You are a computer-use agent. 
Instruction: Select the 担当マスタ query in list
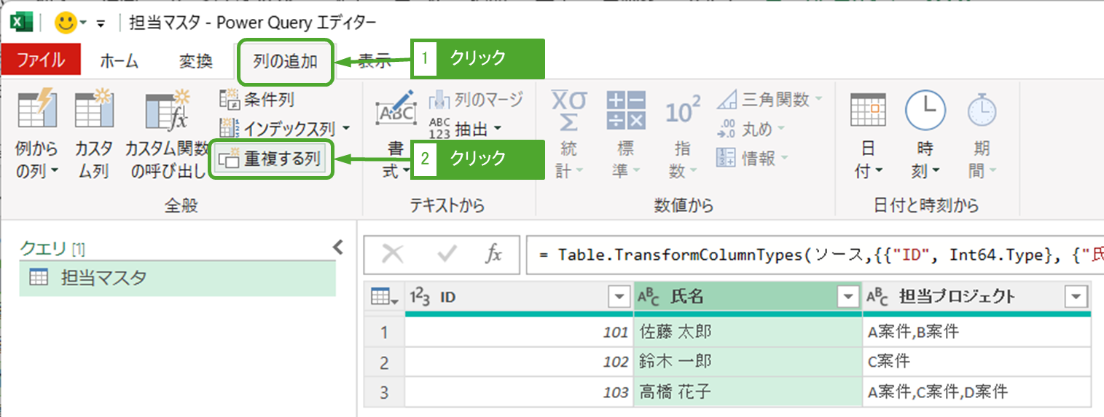(103, 277)
